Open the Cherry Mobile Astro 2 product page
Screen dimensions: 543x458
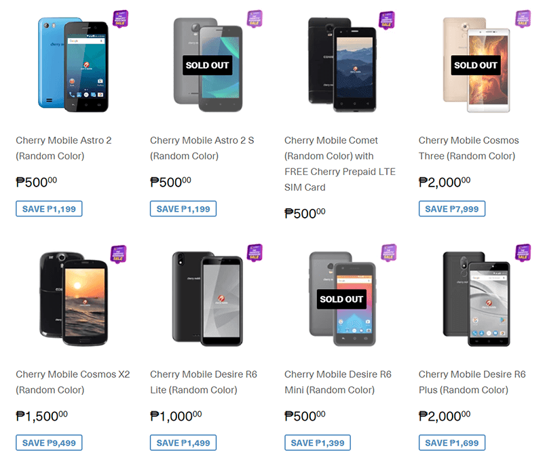point(63,148)
